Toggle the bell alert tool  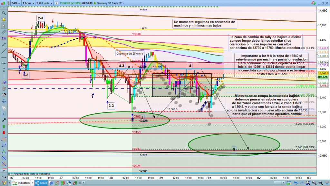(4, 20)
